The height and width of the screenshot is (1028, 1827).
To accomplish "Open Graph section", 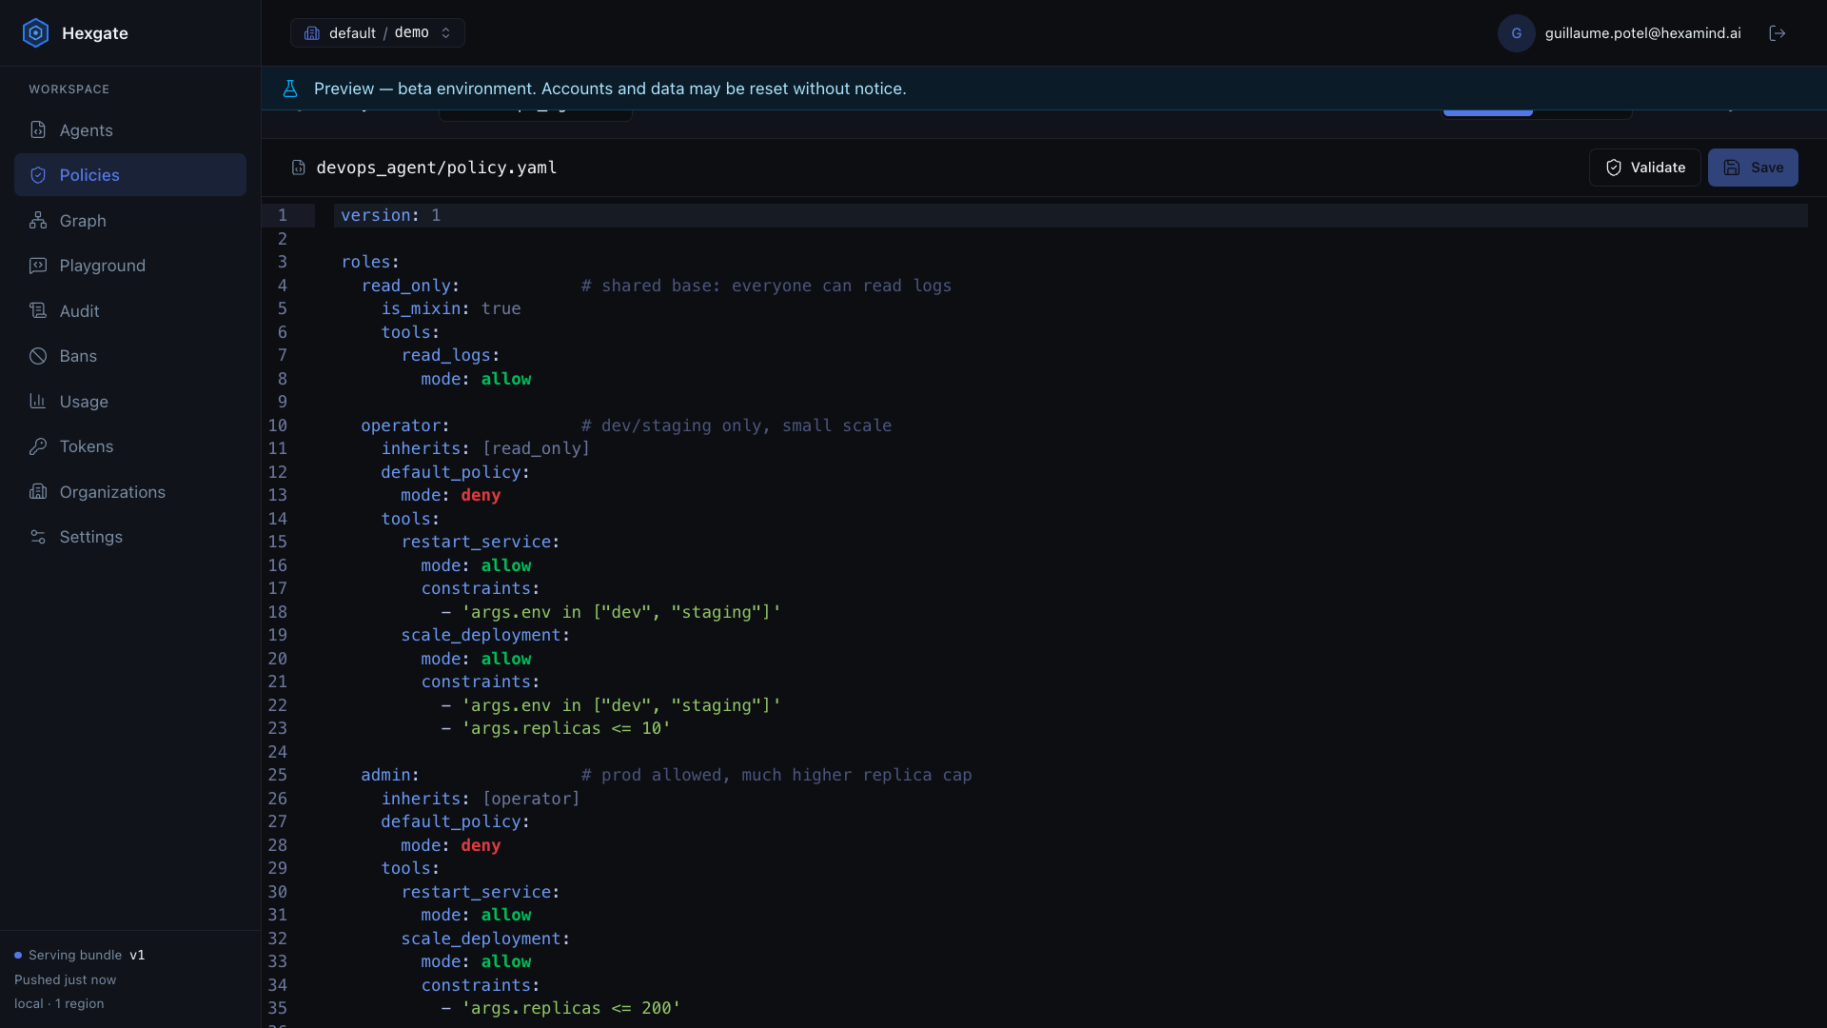I will tap(130, 220).
